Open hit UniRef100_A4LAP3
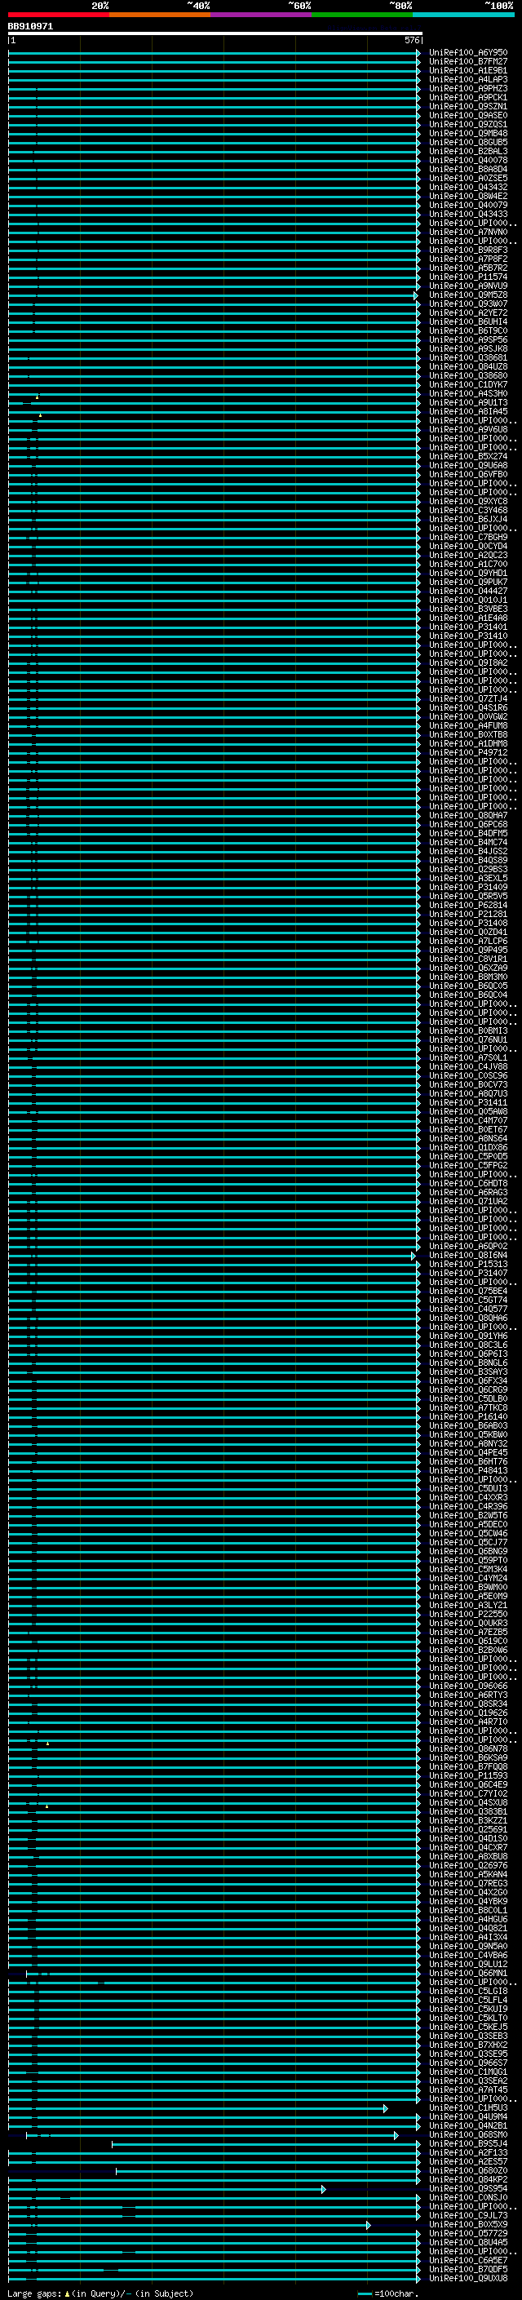Viewport: 522px width, 2300px height. click(x=468, y=79)
